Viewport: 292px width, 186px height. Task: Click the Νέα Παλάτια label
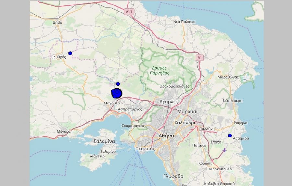[x=184, y=22]
